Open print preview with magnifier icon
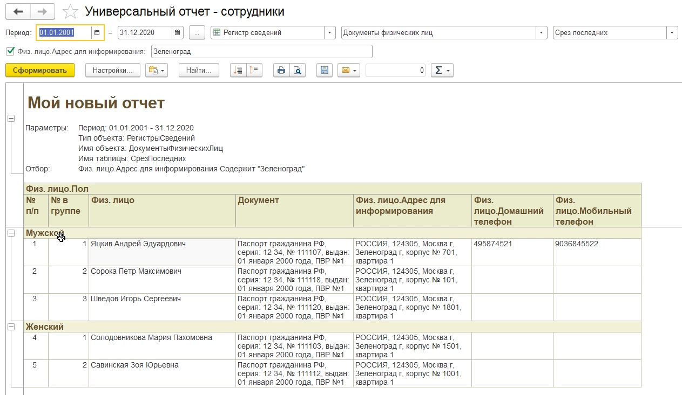 pos(297,70)
